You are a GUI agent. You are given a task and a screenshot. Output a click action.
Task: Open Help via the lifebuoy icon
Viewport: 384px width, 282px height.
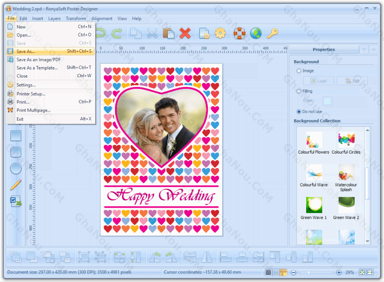pos(239,33)
